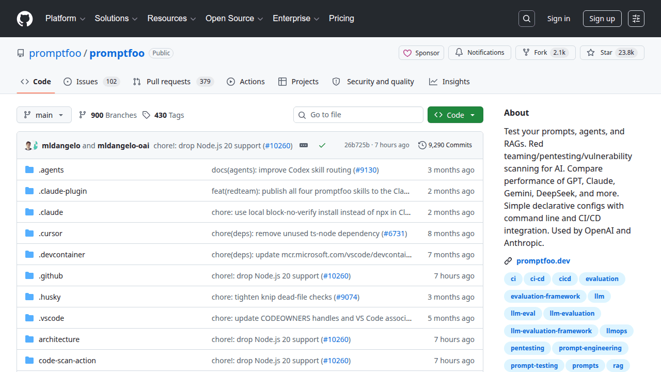This screenshot has width=661, height=372.
Task: Open pull request #9130 link
Action: [366, 169]
